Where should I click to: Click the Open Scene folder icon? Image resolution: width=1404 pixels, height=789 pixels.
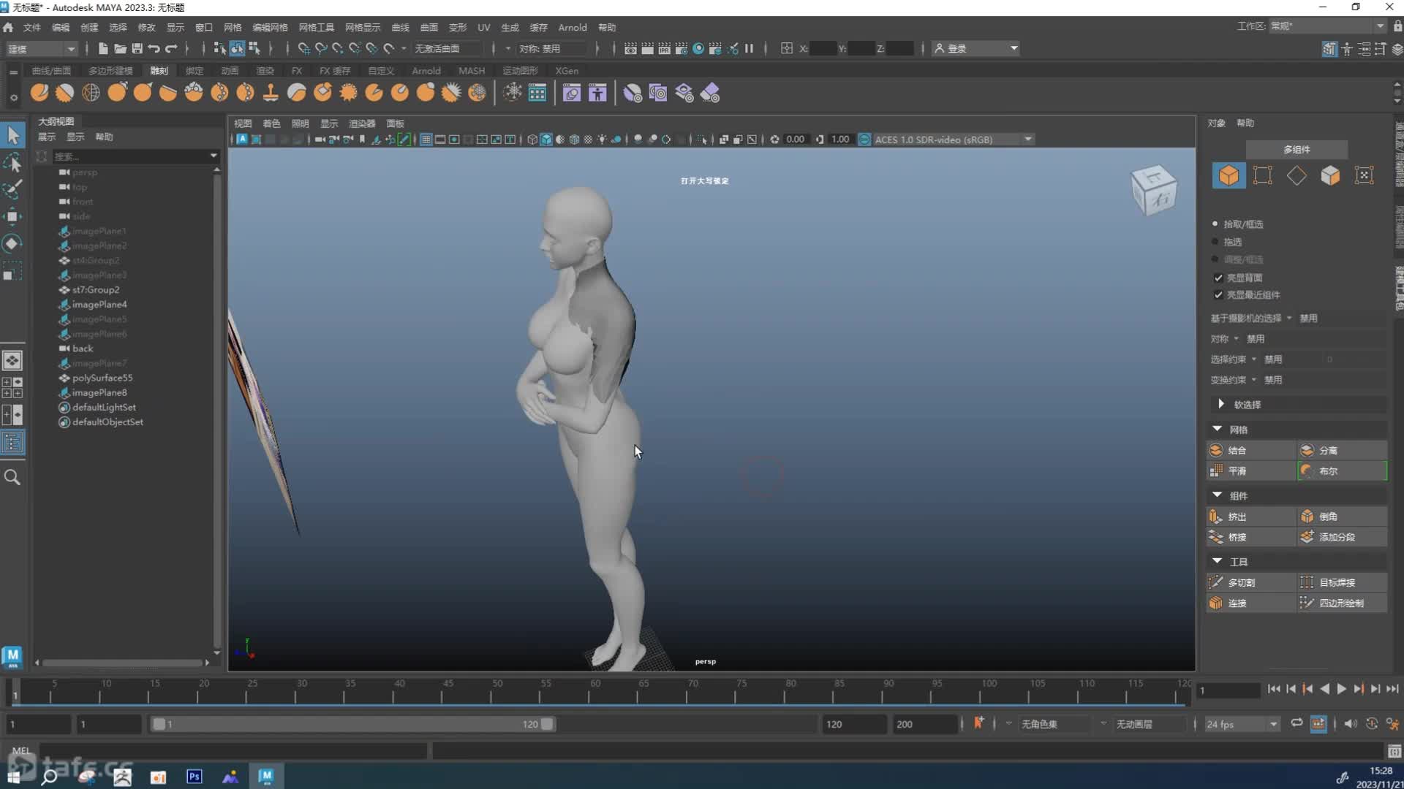[x=120, y=48]
